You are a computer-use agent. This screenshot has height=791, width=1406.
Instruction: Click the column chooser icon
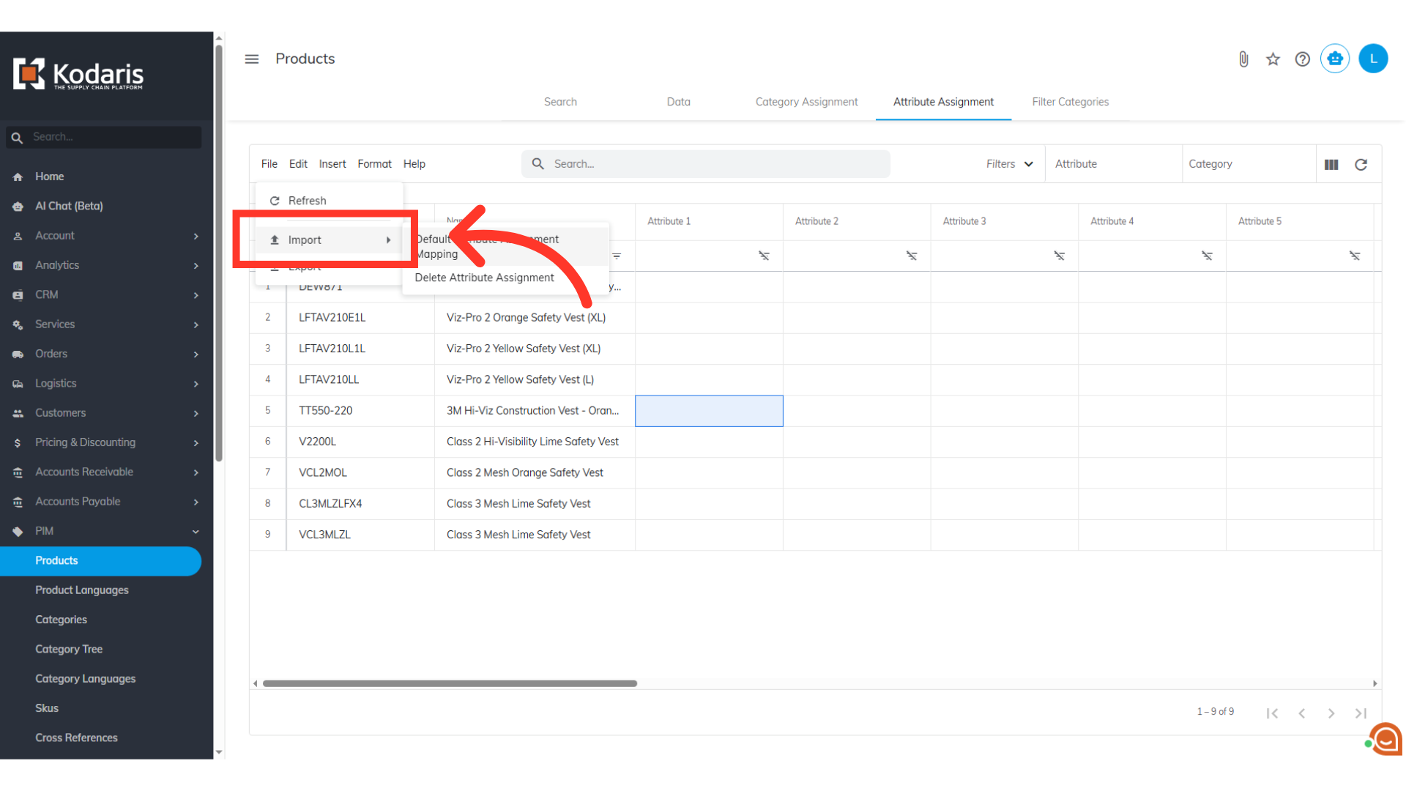1331,165
